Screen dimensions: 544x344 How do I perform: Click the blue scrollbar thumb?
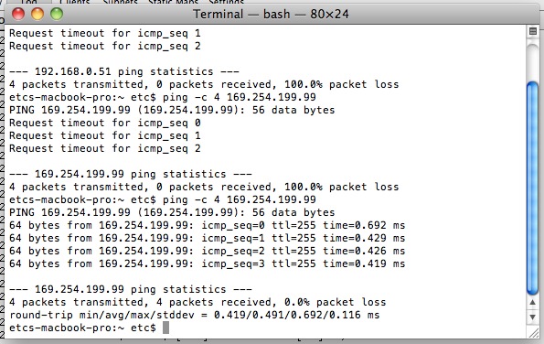[532, 188]
